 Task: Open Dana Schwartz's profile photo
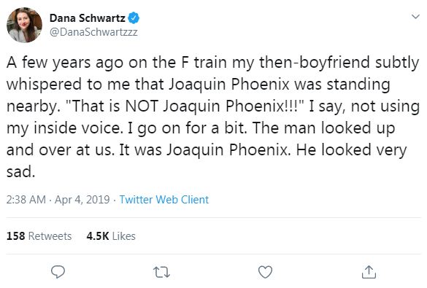(24, 25)
